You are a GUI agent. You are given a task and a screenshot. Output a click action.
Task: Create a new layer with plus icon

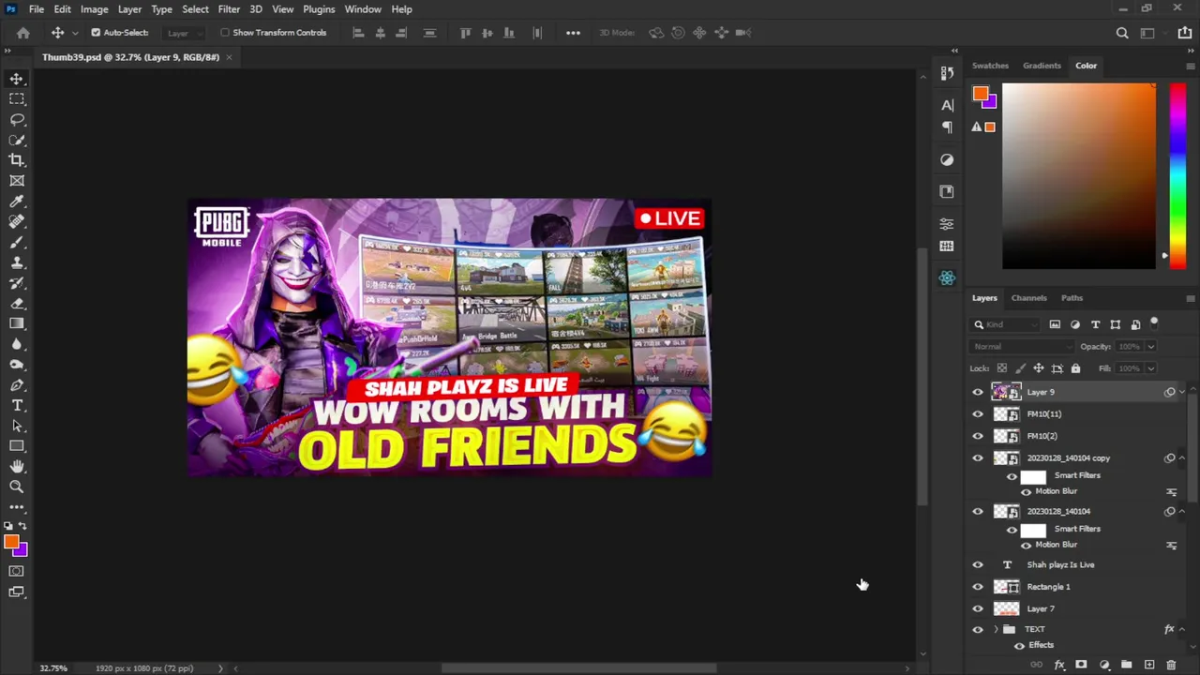1149,665
